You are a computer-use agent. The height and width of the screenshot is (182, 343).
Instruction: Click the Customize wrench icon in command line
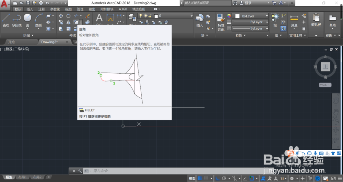[80, 171]
